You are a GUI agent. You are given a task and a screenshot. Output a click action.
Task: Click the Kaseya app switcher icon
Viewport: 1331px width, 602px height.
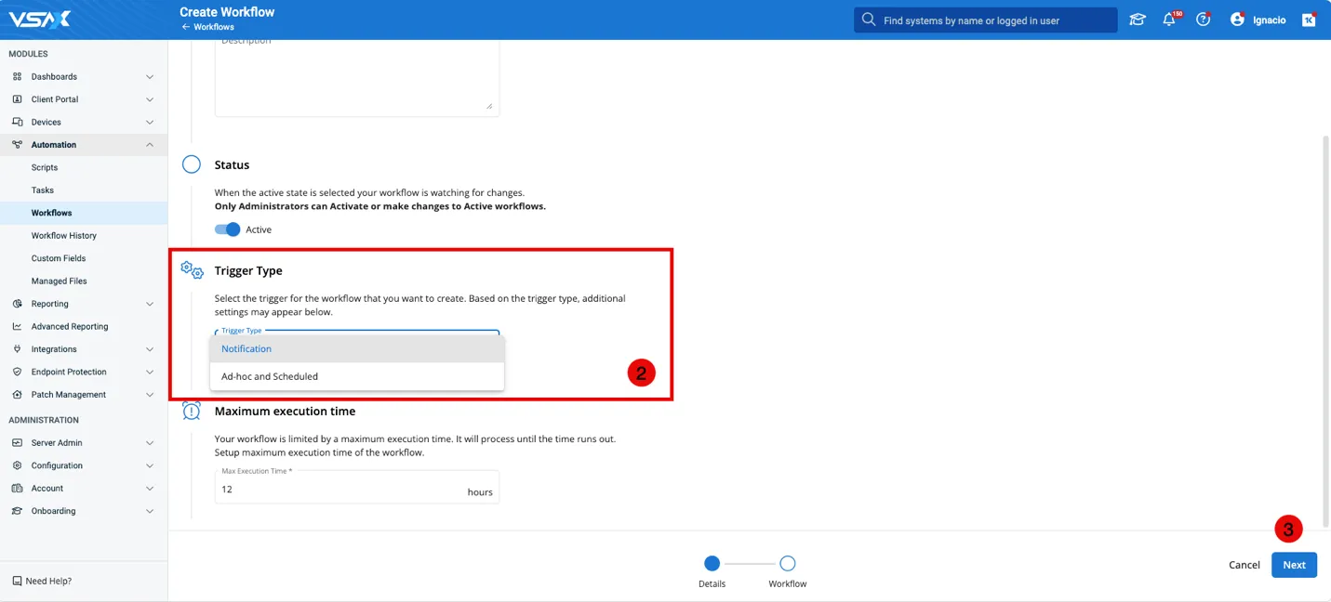[x=1309, y=20]
